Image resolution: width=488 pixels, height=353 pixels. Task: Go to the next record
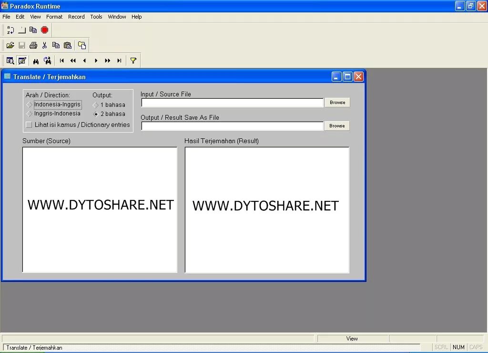point(96,61)
